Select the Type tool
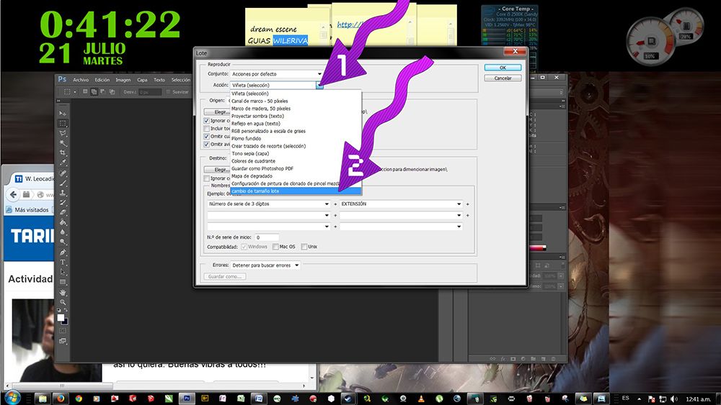The width and height of the screenshot is (721, 405). pyautogui.click(x=63, y=262)
